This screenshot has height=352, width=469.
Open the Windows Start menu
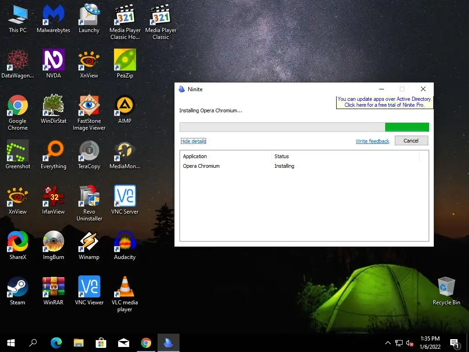[x=11, y=343]
